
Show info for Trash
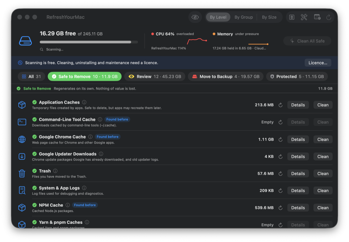55,171
